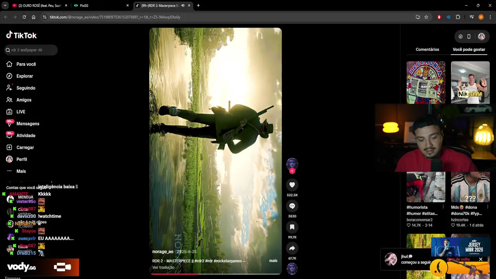Click the tiktok.com address bar URL
The image size is (496, 279).
click(115, 17)
